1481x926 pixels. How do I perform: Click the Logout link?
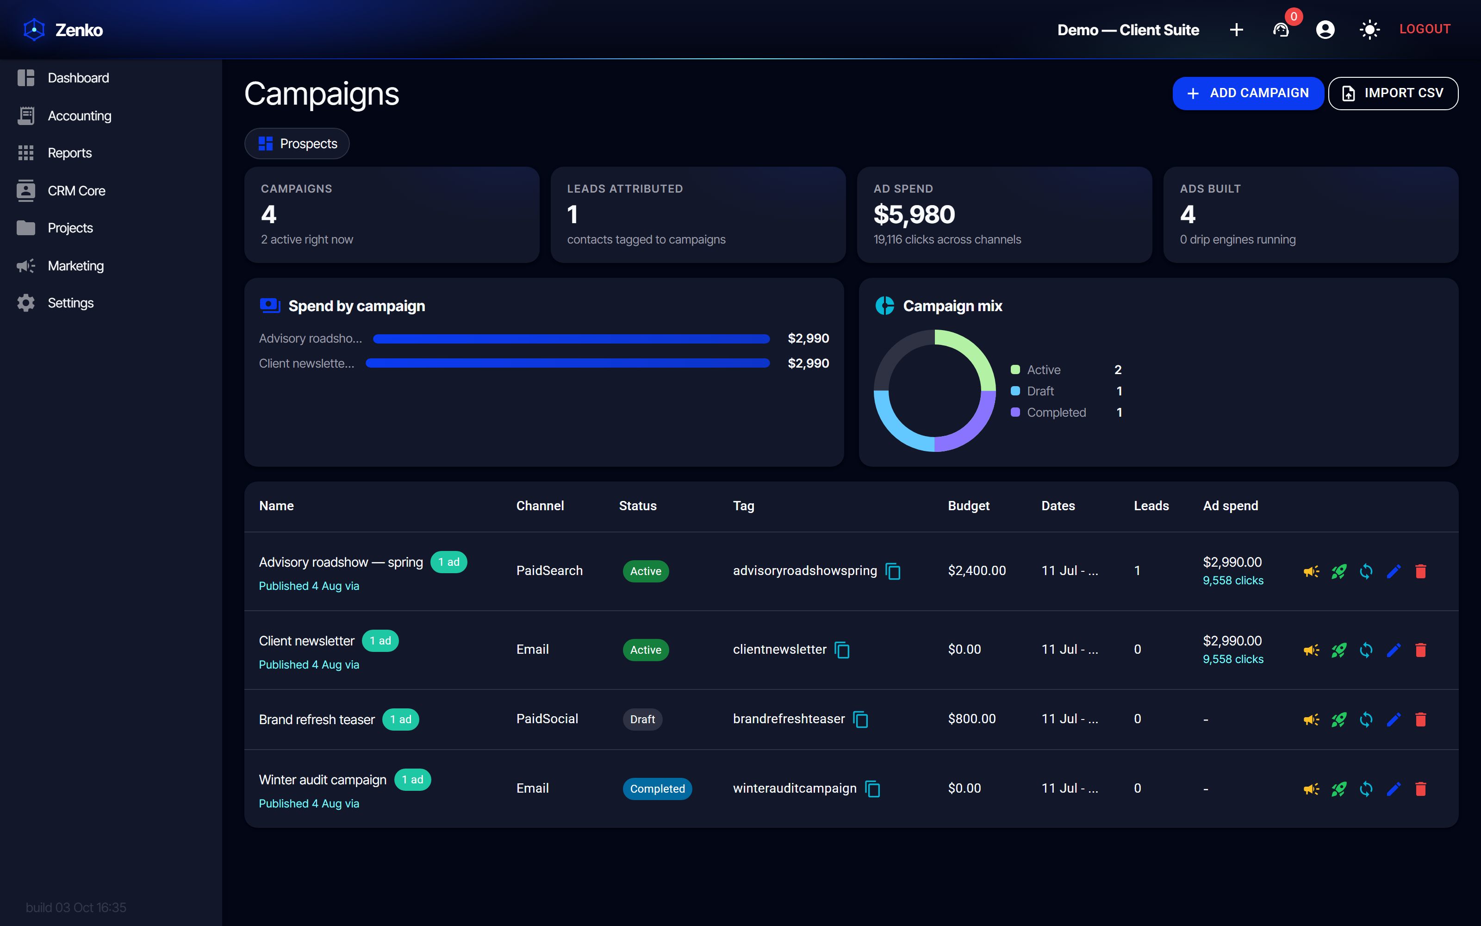[x=1425, y=29]
